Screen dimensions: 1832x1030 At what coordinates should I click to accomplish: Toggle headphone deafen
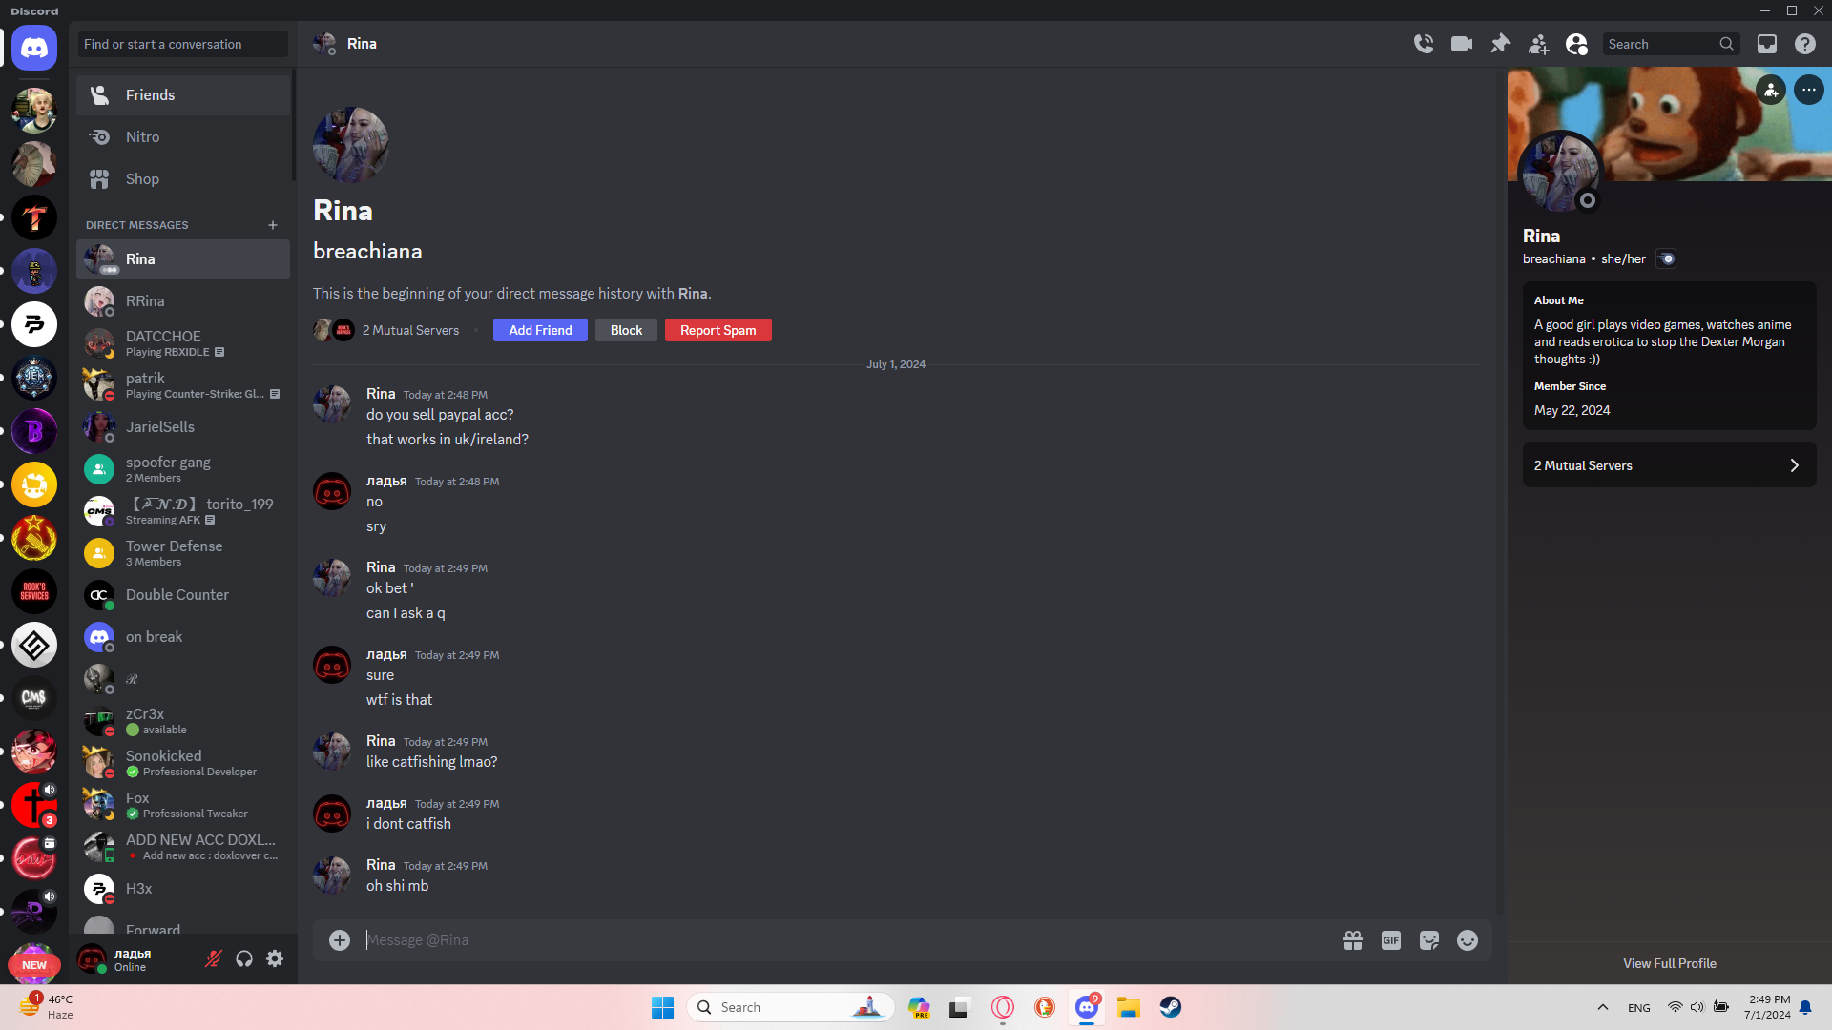pyautogui.click(x=244, y=959)
